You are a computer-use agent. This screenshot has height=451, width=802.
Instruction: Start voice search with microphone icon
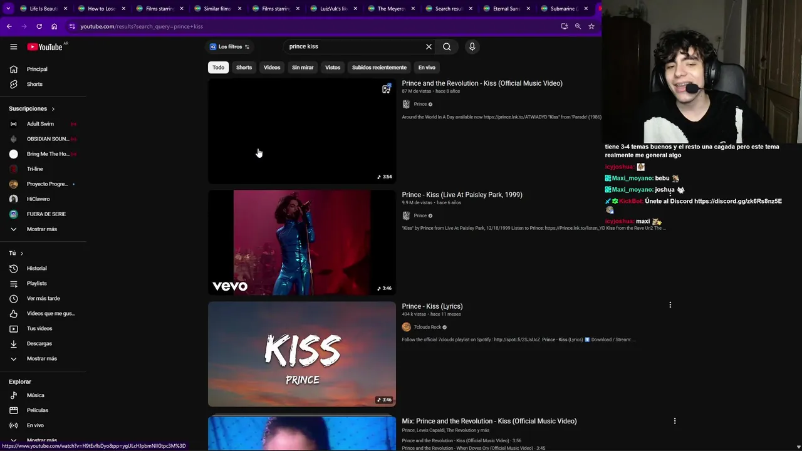pos(472,46)
